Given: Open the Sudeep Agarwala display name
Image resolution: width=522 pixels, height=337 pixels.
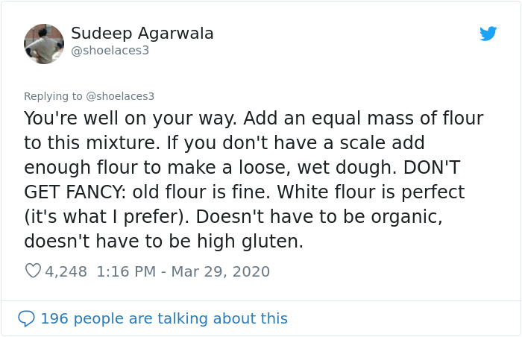Looking at the screenshot, I should (x=142, y=34).
